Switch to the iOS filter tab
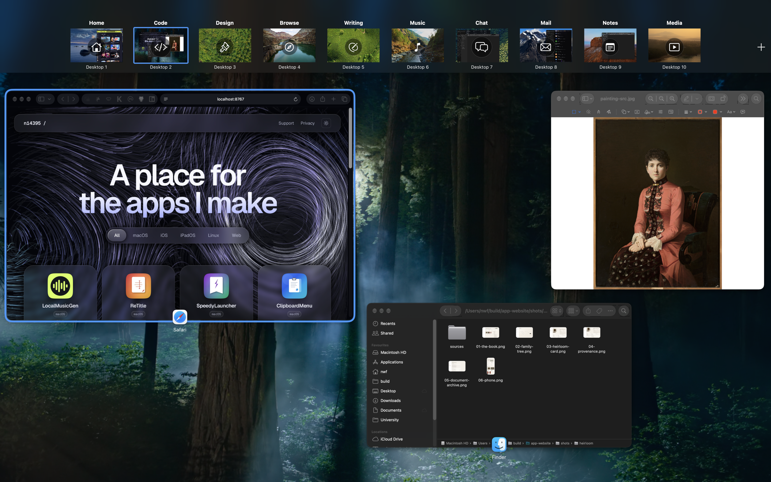Image resolution: width=771 pixels, height=482 pixels. pyautogui.click(x=164, y=235)
